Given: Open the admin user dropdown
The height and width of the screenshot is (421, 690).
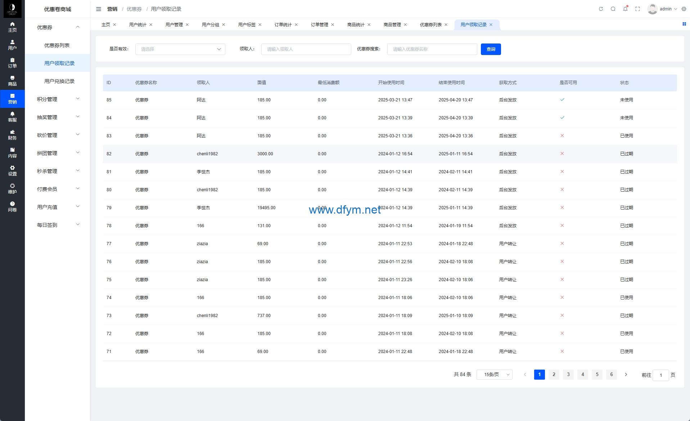Looking at the screenshot, I should 668,9.
